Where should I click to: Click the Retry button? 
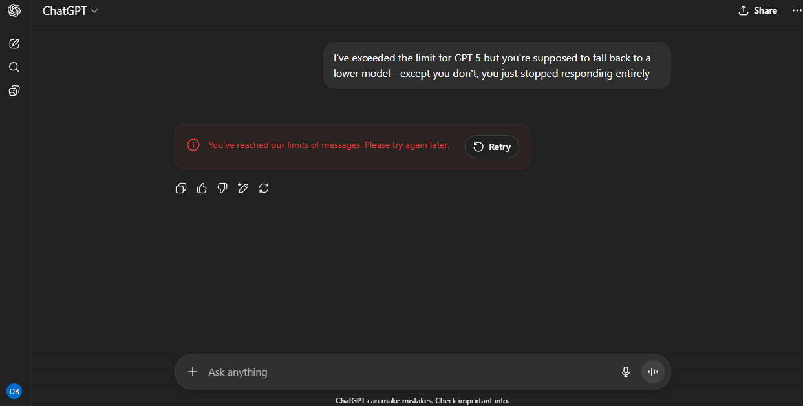click(x=492, y=147)
